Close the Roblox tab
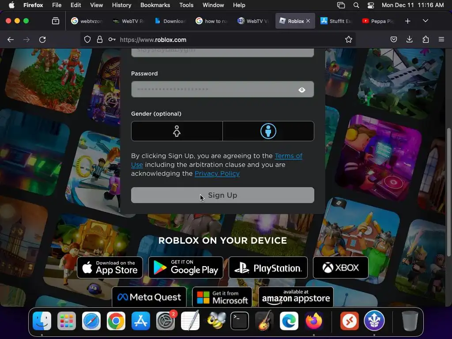The image size is (452, 339). coord(308,21)
